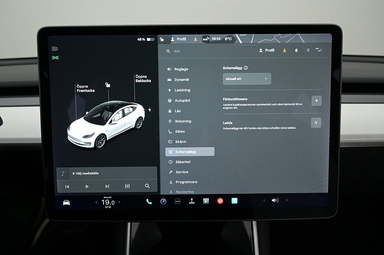Open the Autopilot settings menu
Image resolution: width=384 pixels, height=255 pixels.
pyautogui.click(x=182, y=101)
